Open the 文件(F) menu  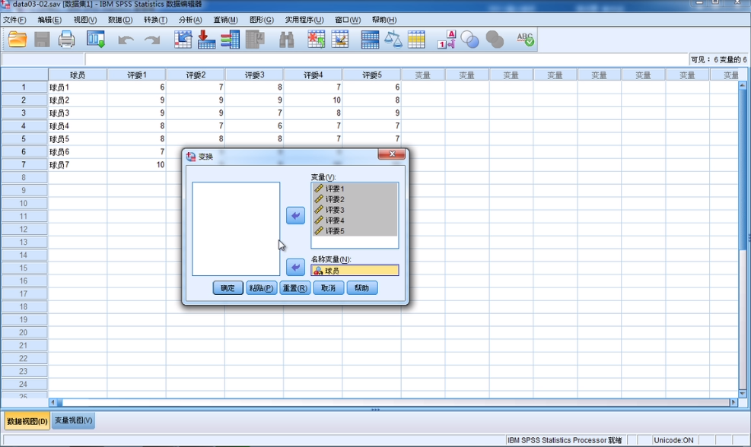(x=14, y=20)
